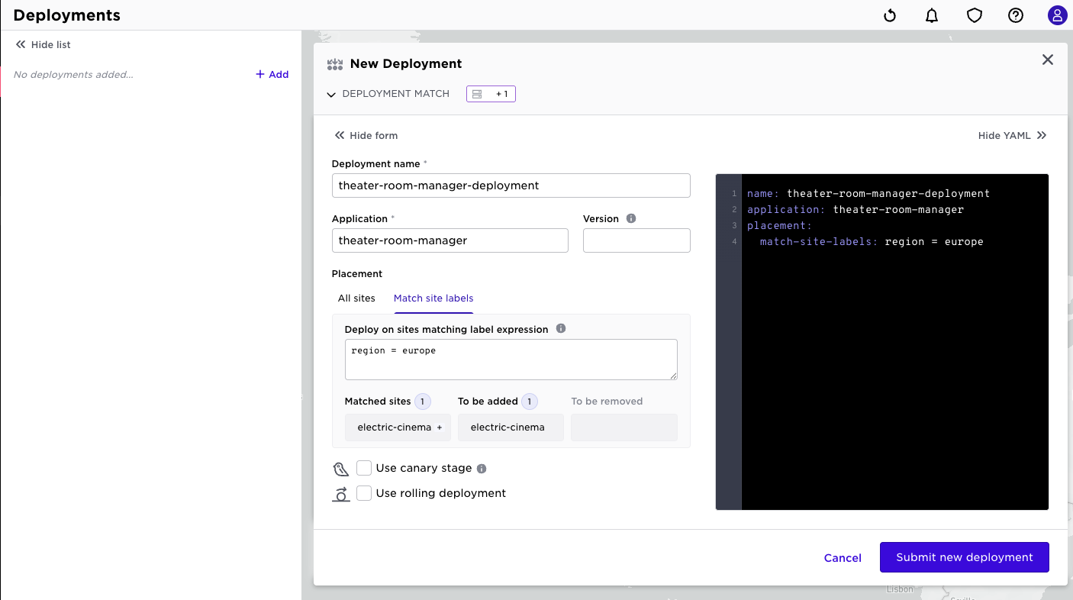
Task: Check the Use rolling deployment option
Action: (x=364, y=493)
